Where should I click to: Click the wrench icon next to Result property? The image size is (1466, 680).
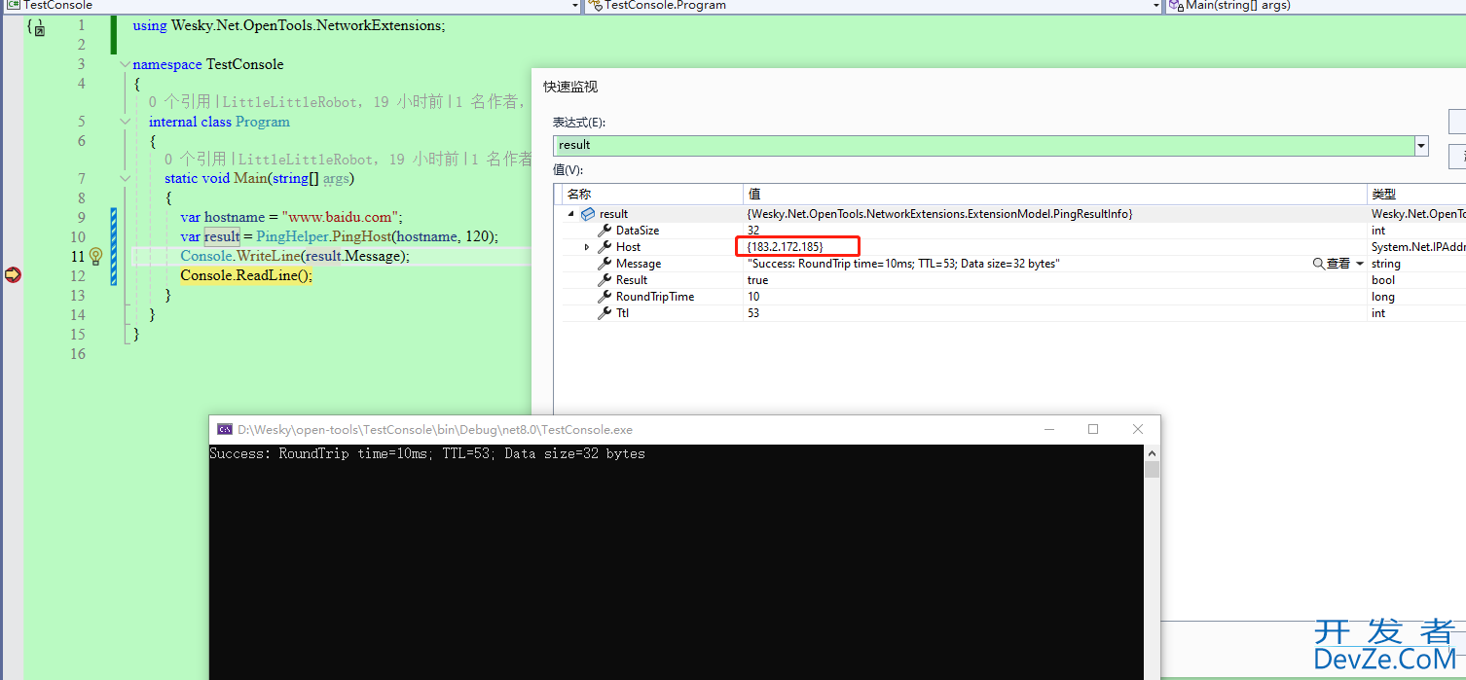click(x=605, y=280)
